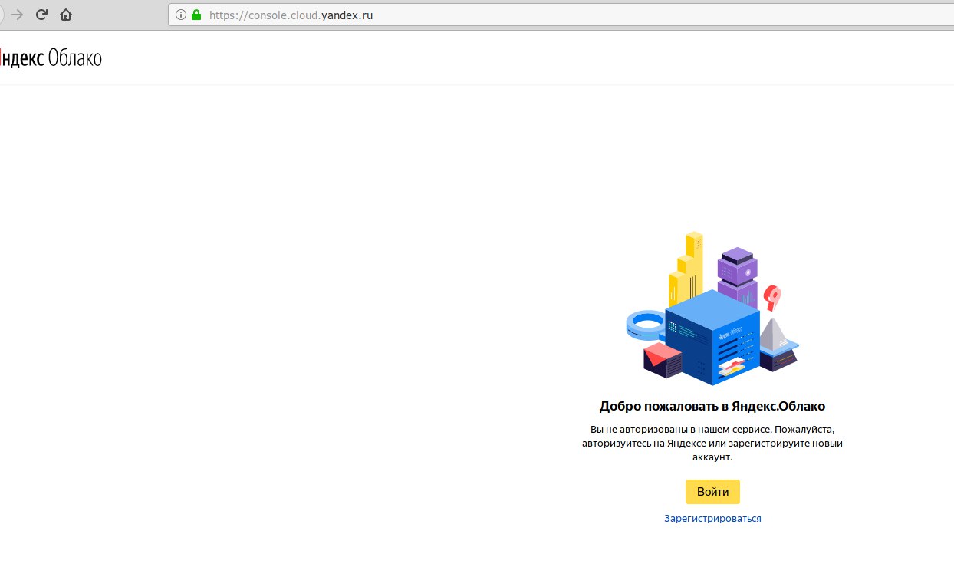The width and height of the screenshot is (954, 574).
Task: Focus the address bar showing console.cloud.yandex.ru
Action: [560, 15]
